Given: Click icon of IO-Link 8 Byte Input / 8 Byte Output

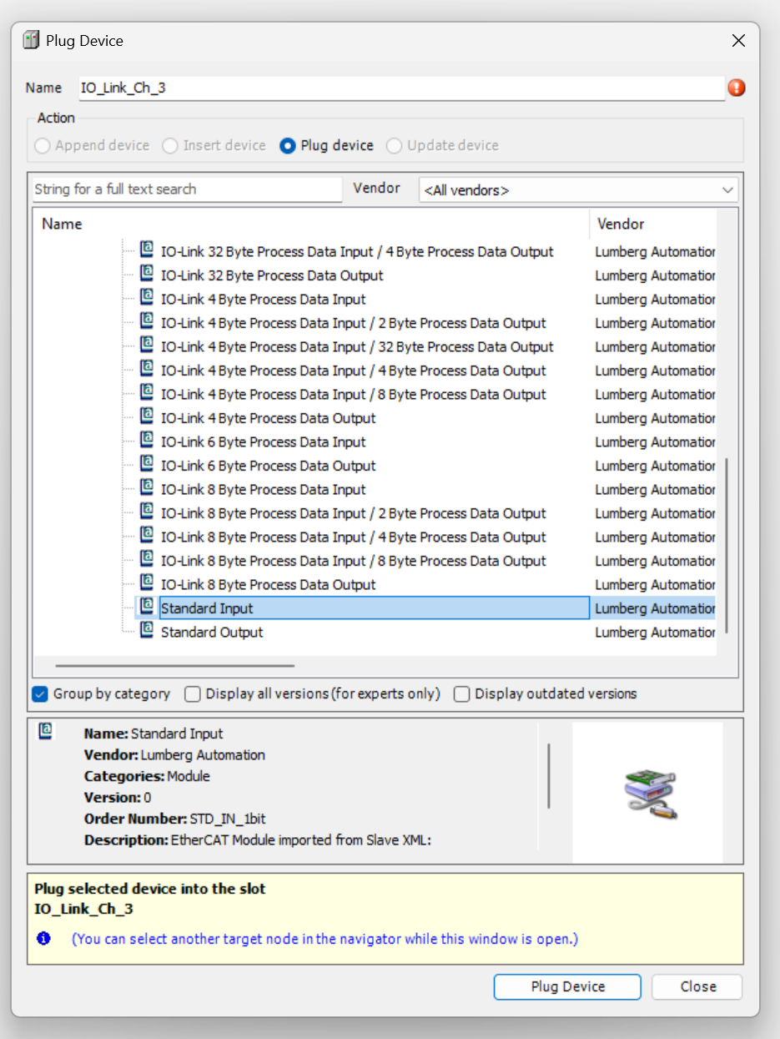Looking at the screenshot, I should (x=147, y=558).
